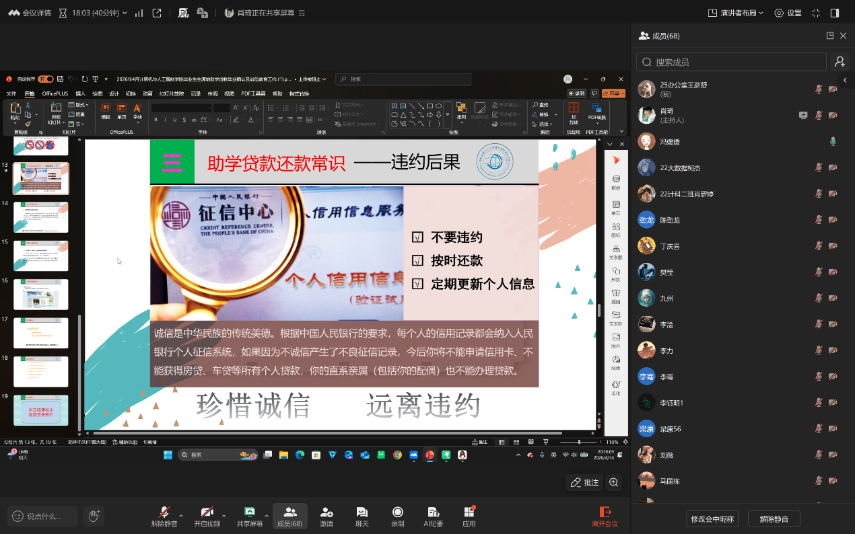Open the 聊天 chat icon

362,512
